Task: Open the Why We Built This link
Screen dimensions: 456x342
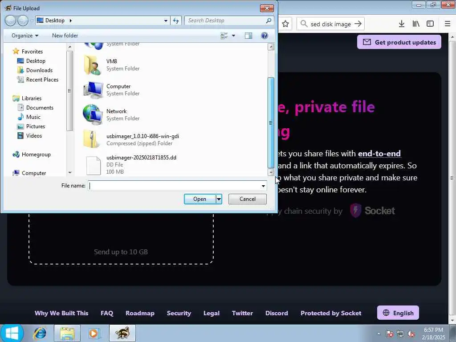Action: click(61, 313)
